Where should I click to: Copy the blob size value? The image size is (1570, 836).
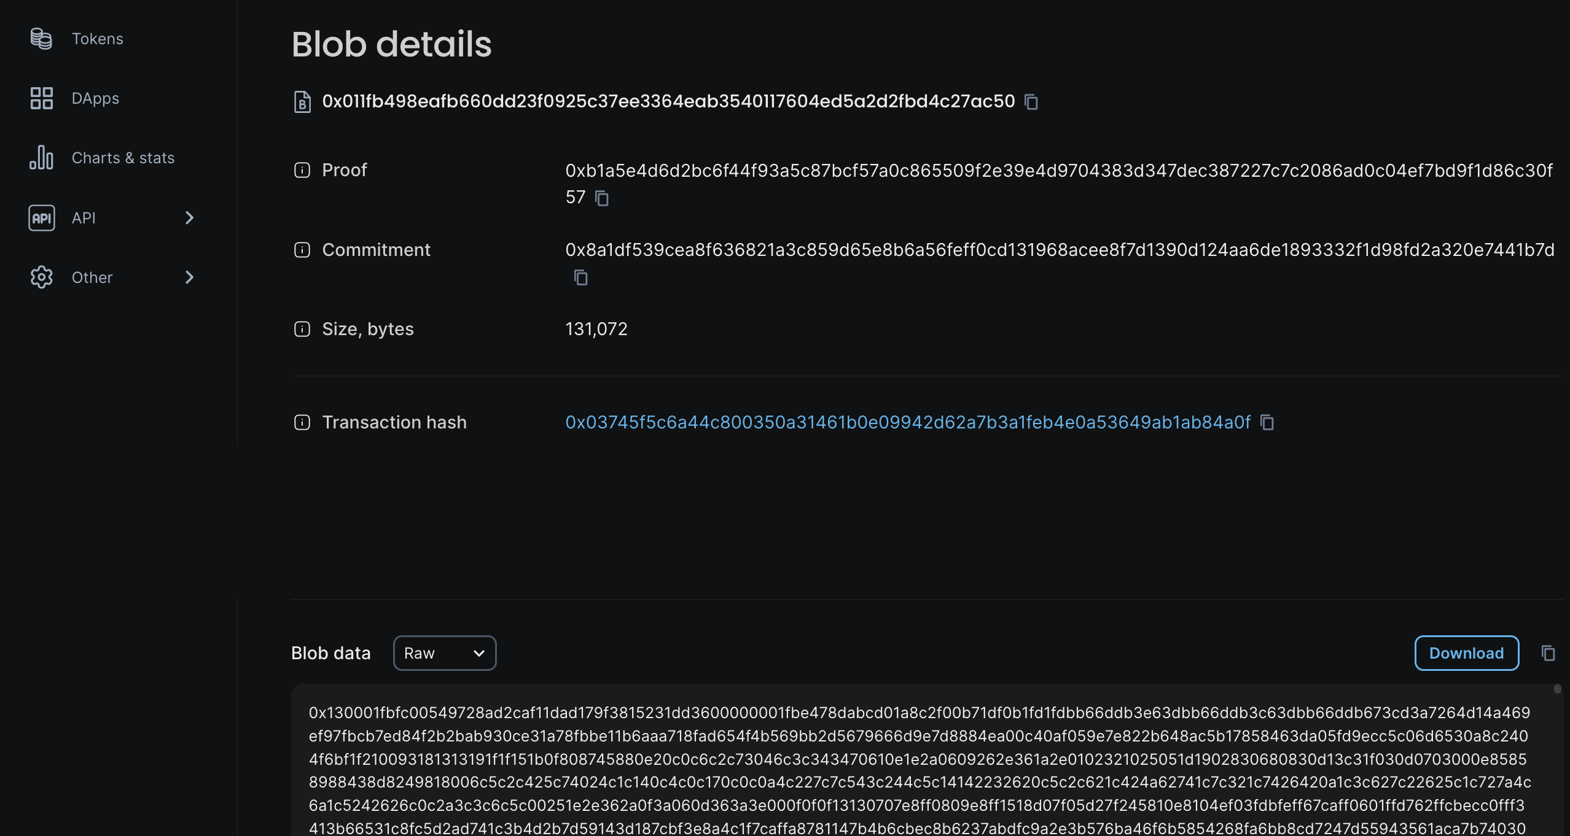(596, 329)
